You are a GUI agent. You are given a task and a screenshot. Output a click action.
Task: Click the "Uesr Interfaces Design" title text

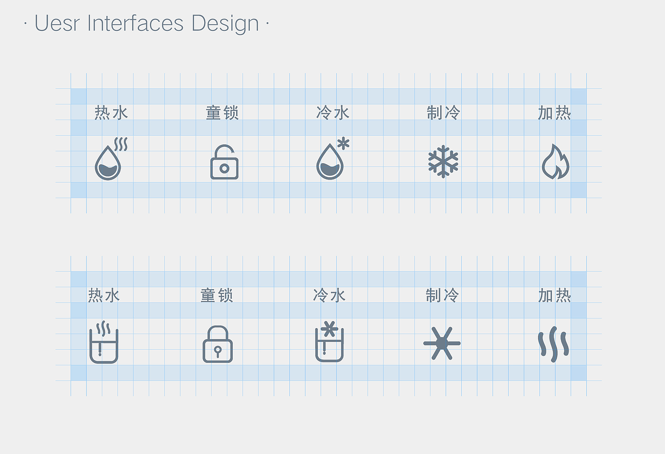[x=147, y=23]
